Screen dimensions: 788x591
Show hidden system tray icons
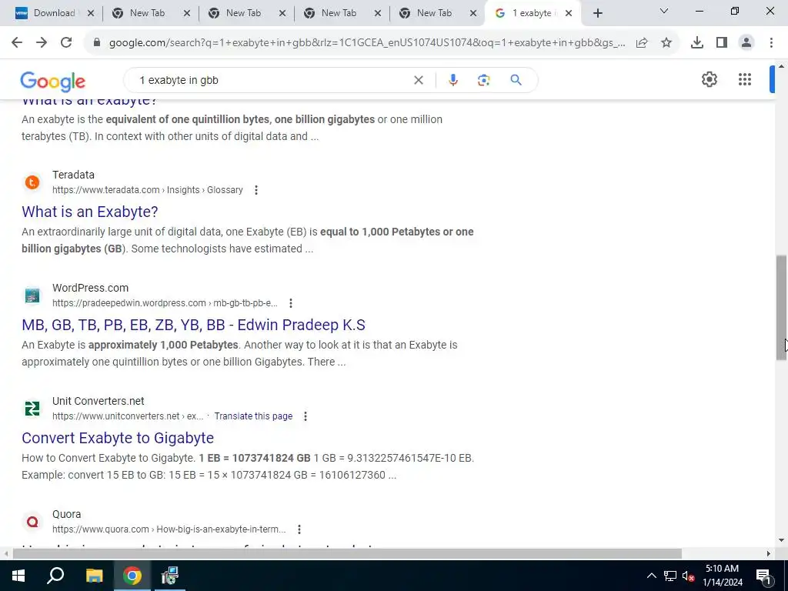tap(651, 576)
